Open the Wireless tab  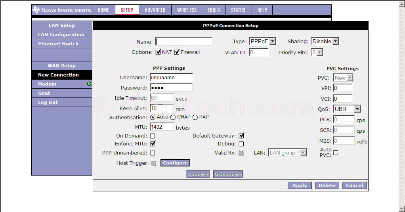point(186,10)
